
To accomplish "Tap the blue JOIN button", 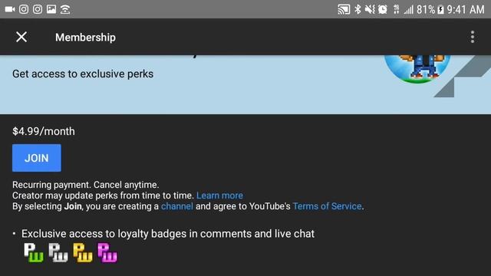I will (x=37, y=158).
